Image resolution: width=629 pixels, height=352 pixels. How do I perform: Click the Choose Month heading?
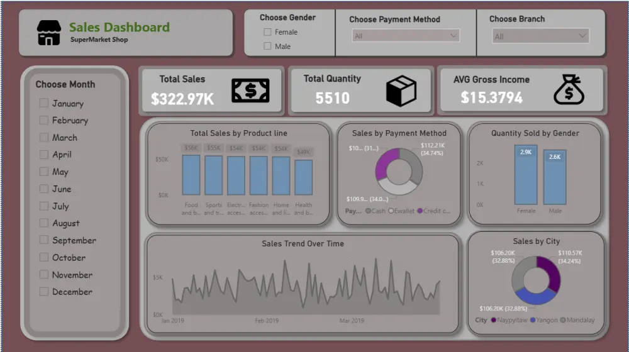pyautogui.click(x=65, y=84)
